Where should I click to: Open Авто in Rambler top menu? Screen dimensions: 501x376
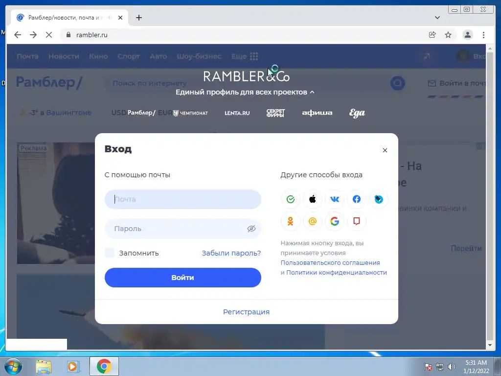tap(159, 56)
